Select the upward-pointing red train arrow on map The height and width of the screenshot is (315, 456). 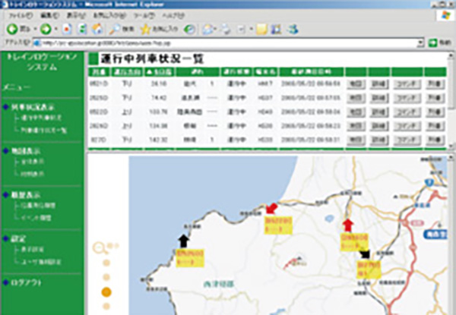[348, 224]
